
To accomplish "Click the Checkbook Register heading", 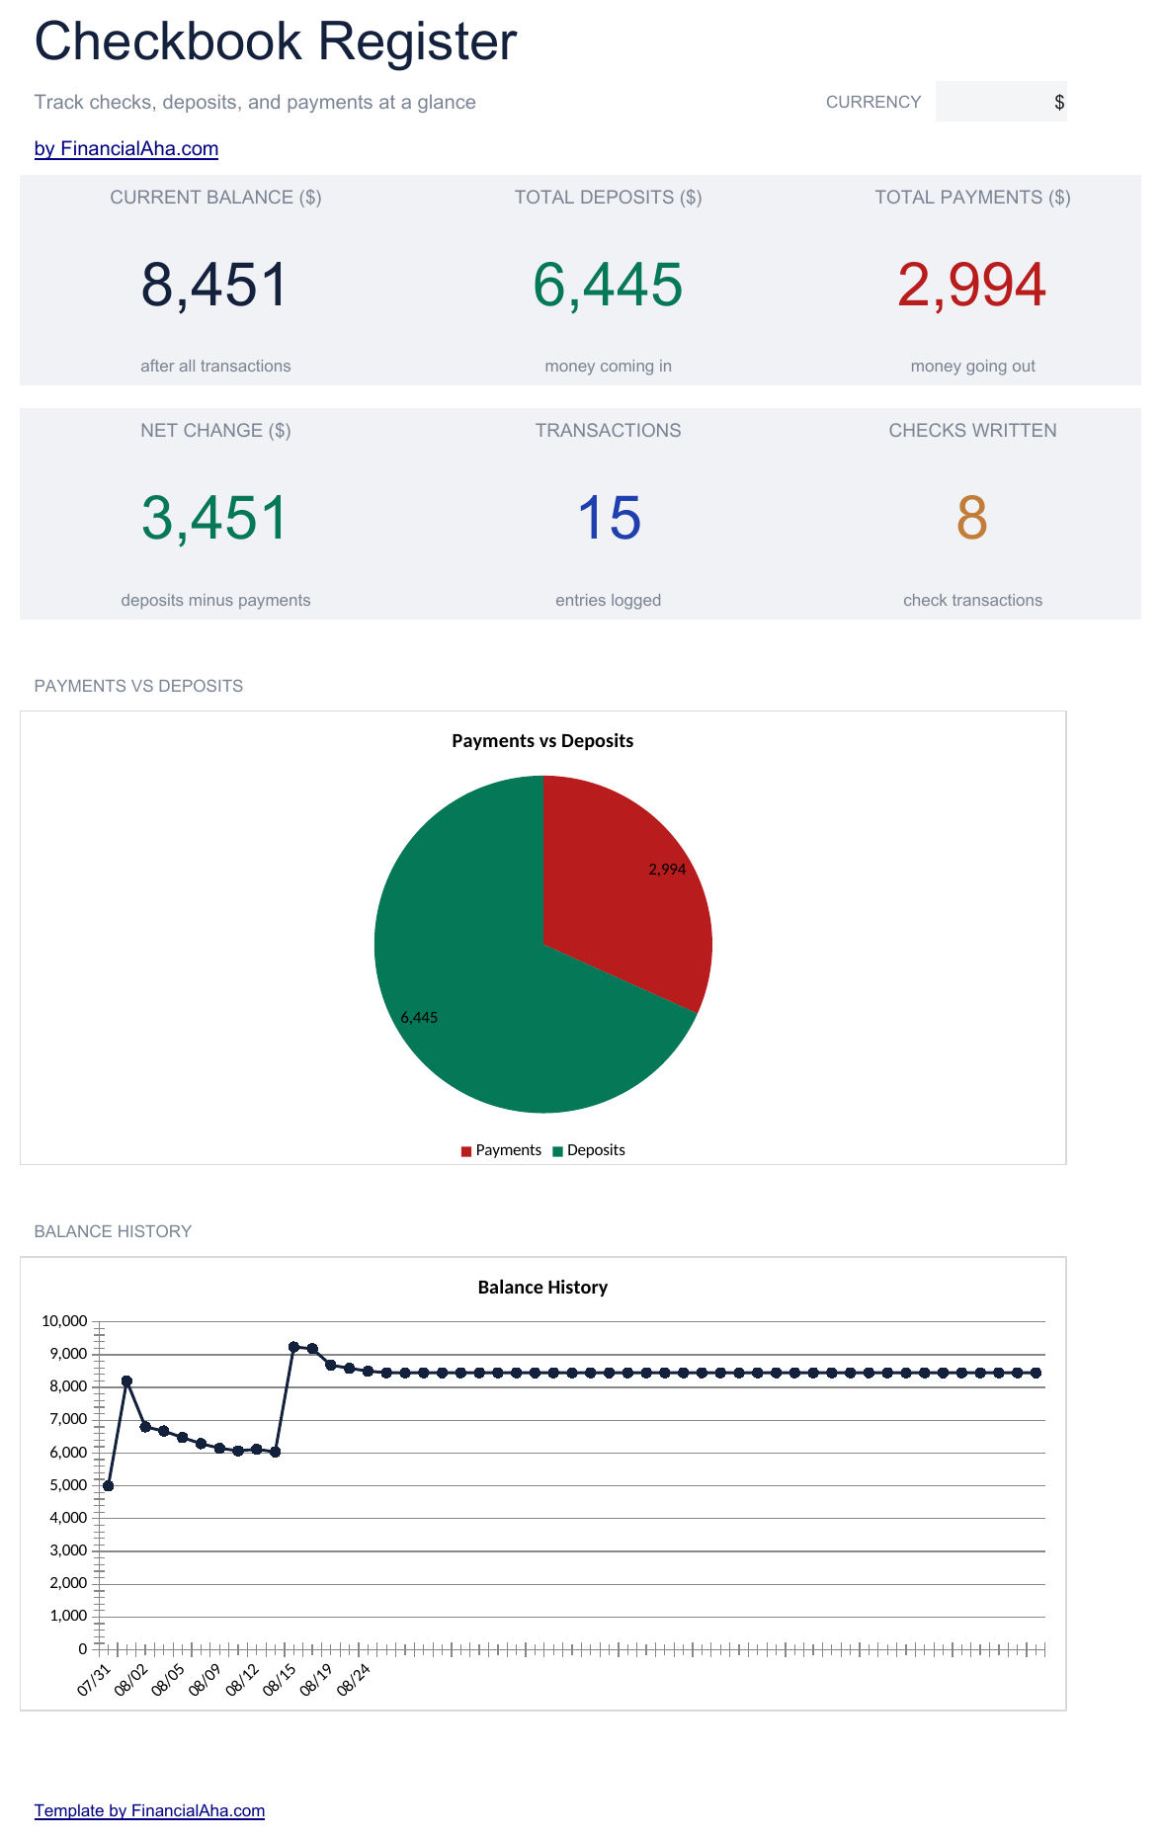I will coord(276,42).
